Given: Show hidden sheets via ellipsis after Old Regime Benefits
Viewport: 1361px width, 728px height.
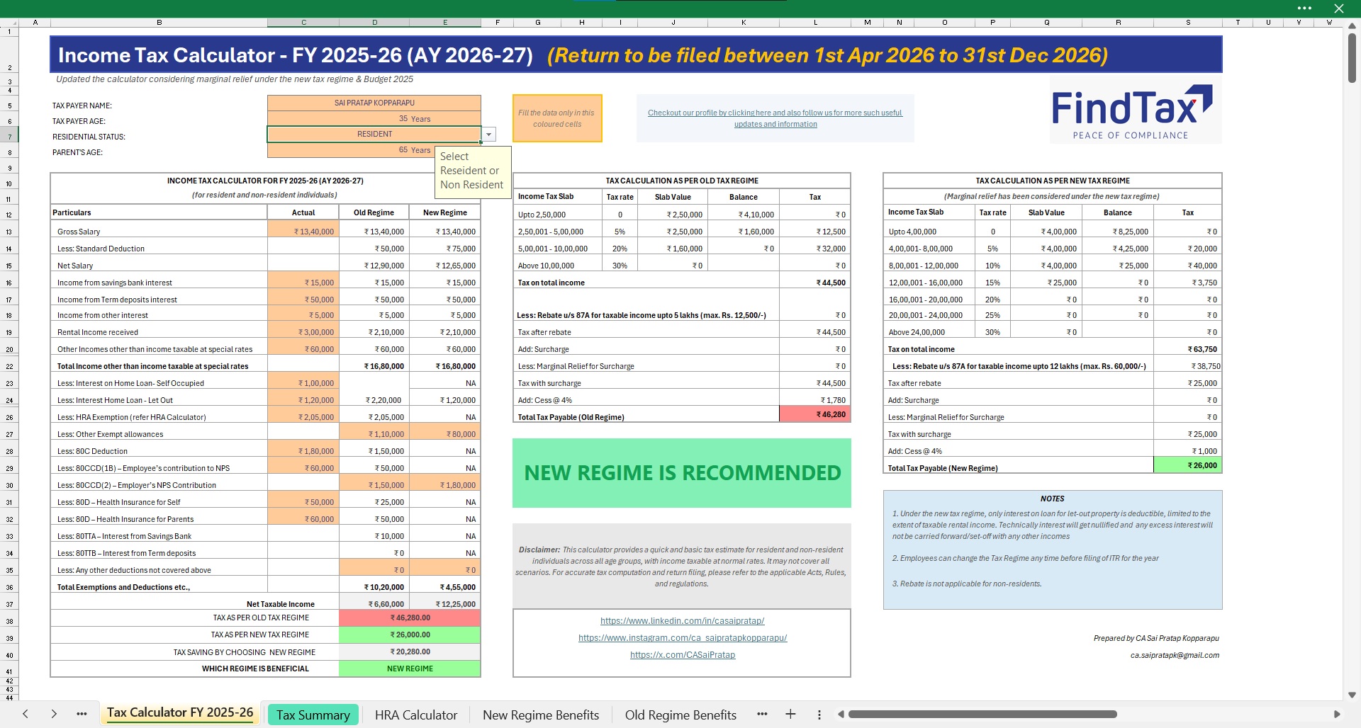Looking at the screenshot, I should coord(762,714).
